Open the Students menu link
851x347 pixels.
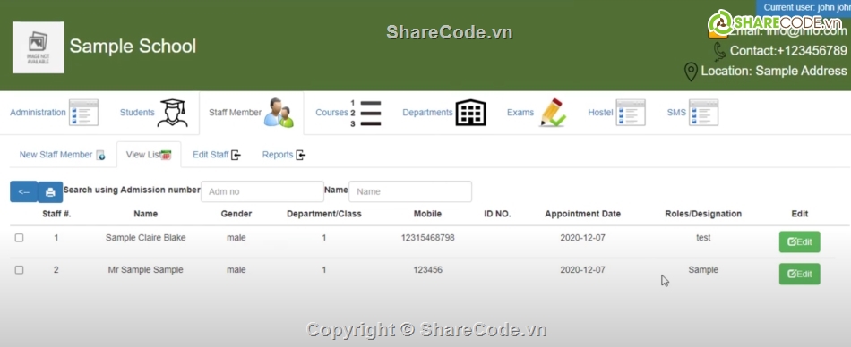pos(137,113)
